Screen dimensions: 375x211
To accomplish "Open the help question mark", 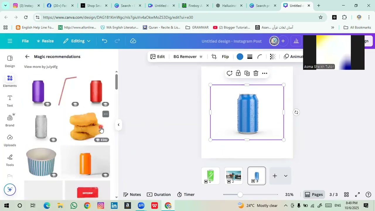I will click(369, 195).
